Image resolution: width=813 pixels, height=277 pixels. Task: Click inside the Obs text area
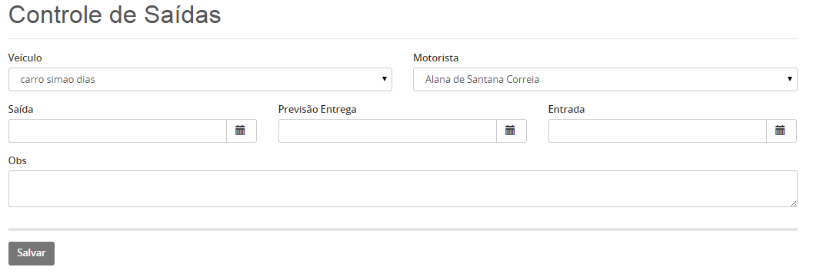tap(403, 189)
